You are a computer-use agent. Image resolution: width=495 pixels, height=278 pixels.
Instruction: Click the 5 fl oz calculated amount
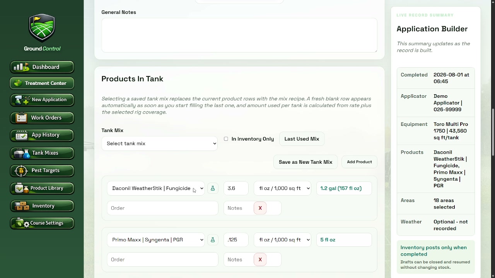coord(344,240)
